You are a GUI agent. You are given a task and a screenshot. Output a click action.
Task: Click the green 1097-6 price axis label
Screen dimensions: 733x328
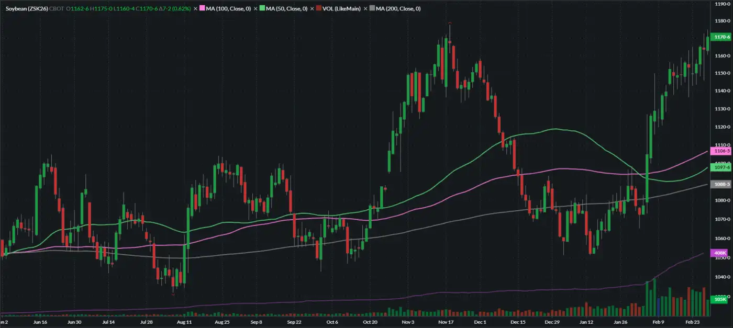[722, 167]
